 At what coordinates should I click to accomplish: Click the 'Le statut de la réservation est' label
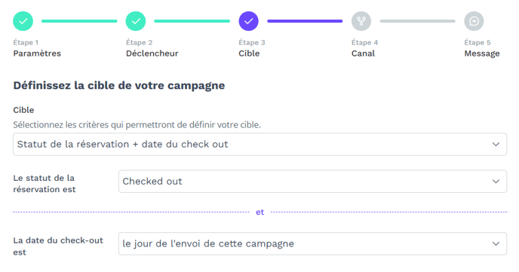(45, 184)
